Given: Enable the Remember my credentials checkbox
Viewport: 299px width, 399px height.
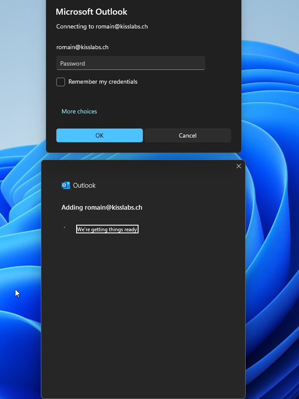Looking at the screenshot, I should click(61, 82).
